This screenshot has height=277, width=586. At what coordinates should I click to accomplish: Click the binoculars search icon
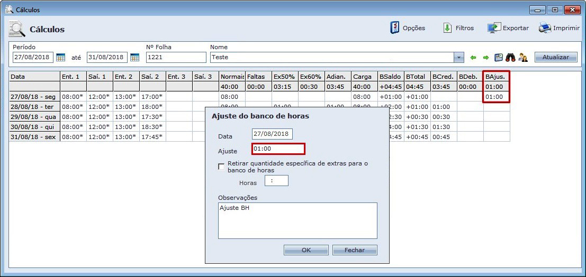point(511,58)
